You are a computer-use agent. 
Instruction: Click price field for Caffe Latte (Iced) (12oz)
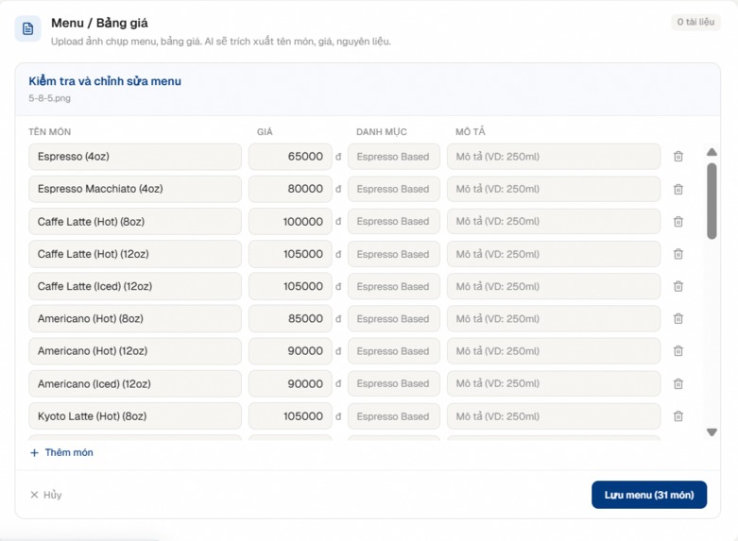pyautogui.click(x=290, y=286)
